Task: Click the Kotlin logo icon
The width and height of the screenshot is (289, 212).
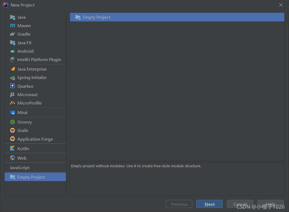Action: pyautogui.click(x=12, y=148)
